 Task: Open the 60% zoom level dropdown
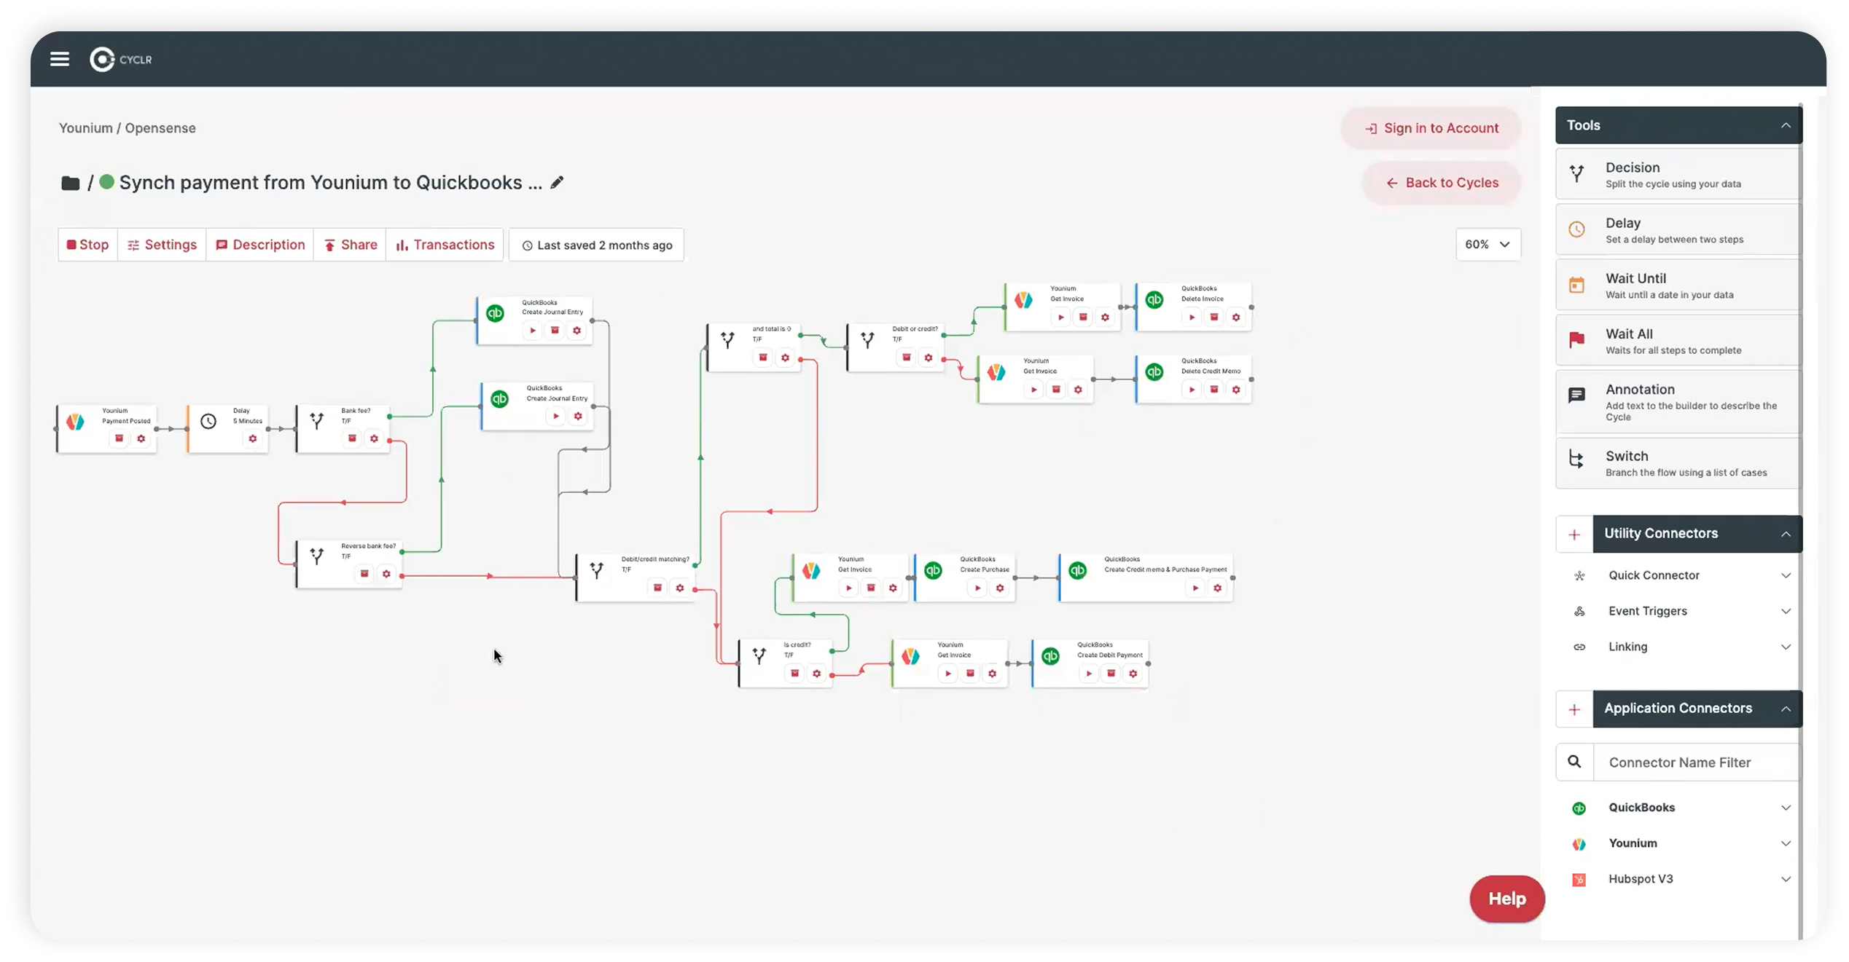[x=1488, y=244]
